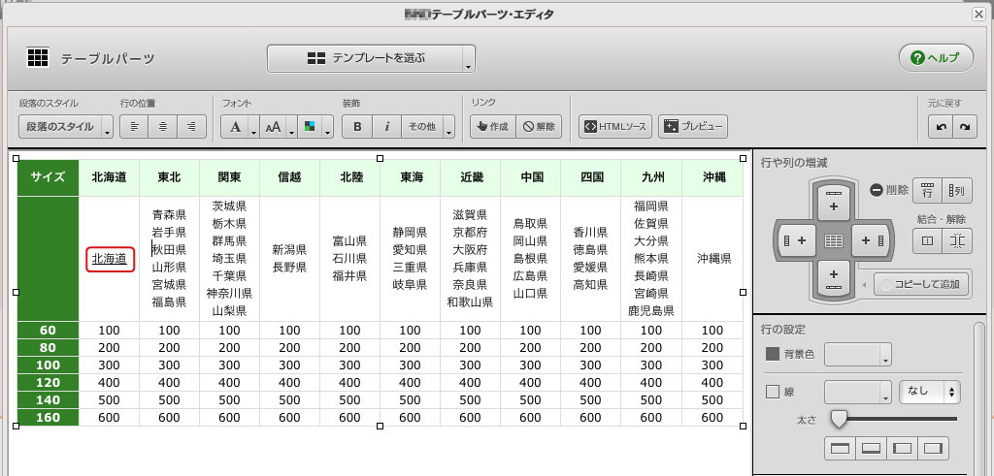Add a row above
Screen dimensions: 994x476
[834, 202]
